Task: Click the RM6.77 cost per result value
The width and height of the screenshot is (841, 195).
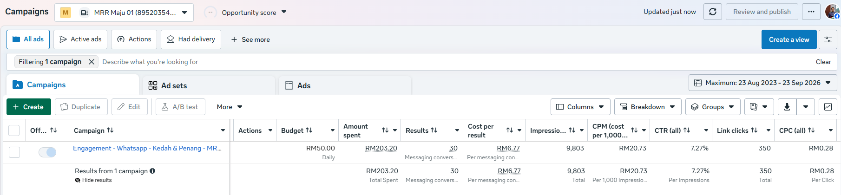Action: (508, 148)
